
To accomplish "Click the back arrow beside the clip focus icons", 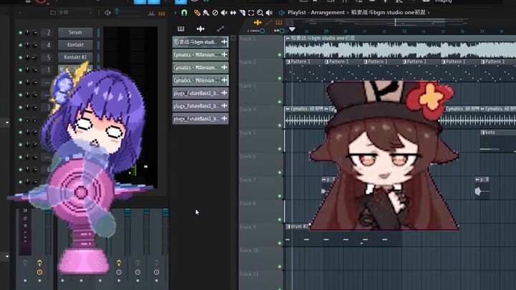I will click(290, 23).
